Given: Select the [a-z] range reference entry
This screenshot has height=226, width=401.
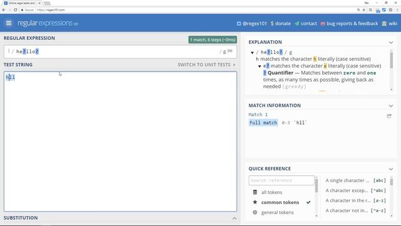Looking at the screenshot, I should pos(355,200).
